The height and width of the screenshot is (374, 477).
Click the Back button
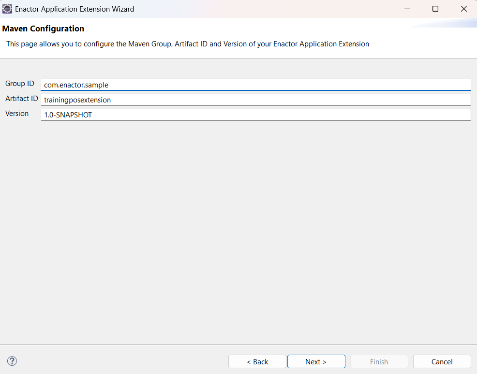257,361
